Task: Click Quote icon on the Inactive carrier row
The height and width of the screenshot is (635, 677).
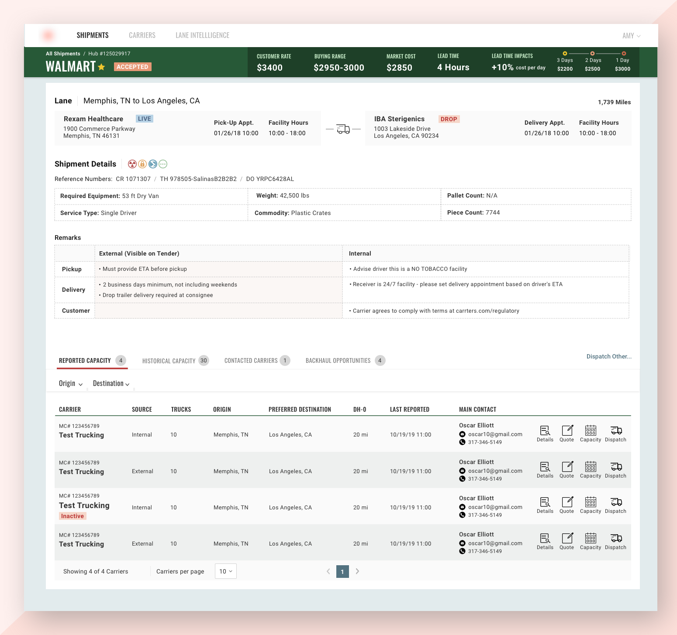Action: click(566, 505)
